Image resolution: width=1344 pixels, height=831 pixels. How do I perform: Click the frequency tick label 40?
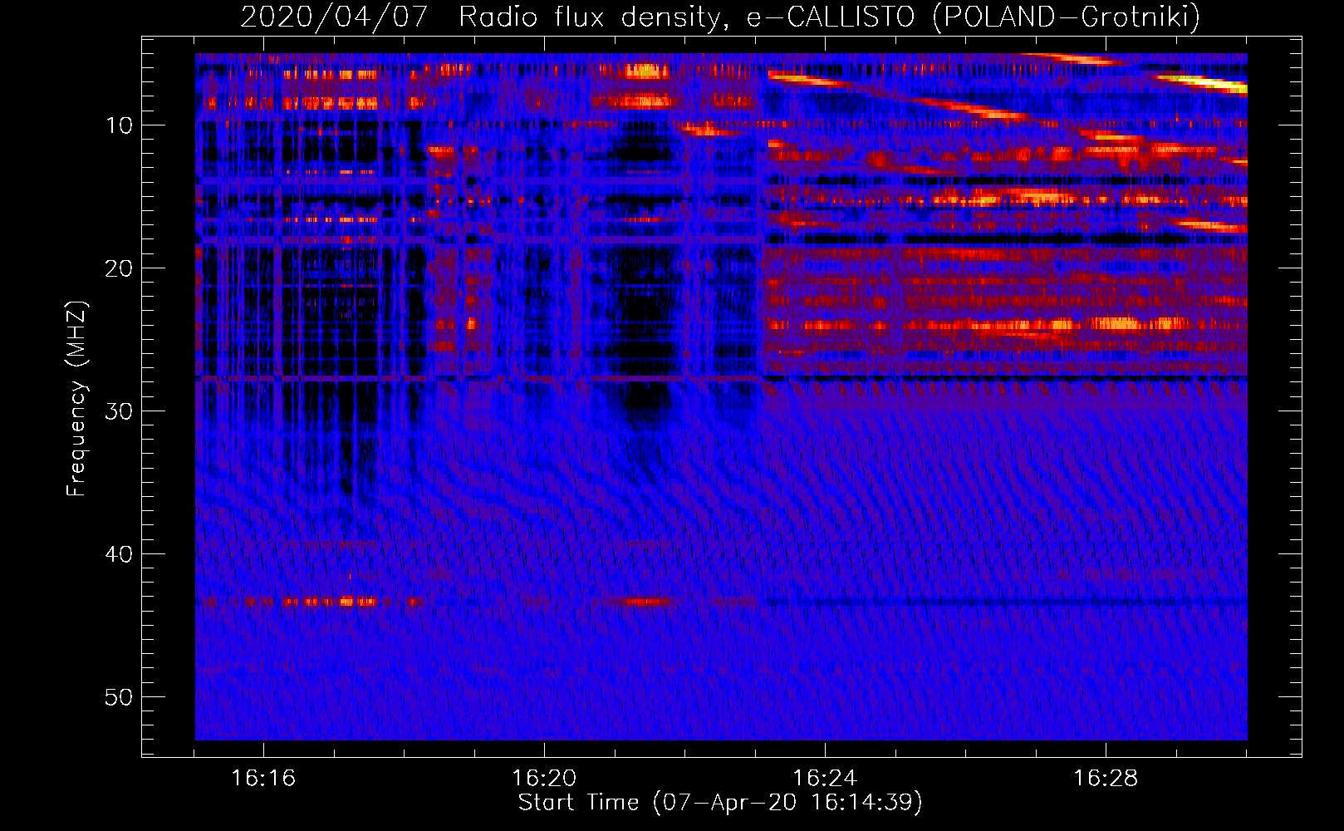[120, 554]
